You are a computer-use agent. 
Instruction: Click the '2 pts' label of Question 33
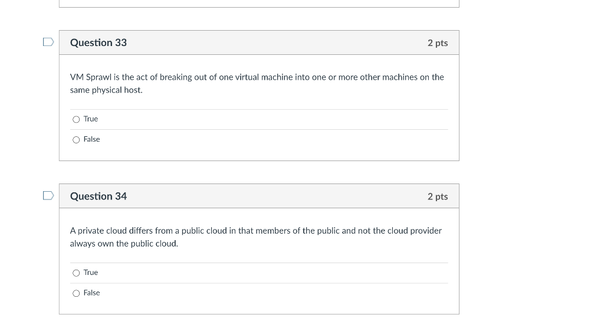pos(438,43)
